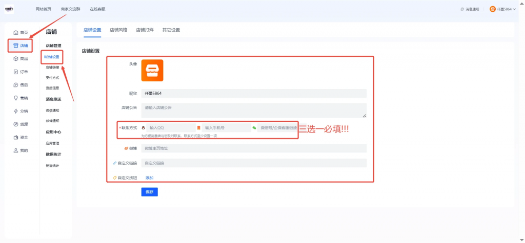Switch to the 其它设置 tab
The image size is (525, 243).
[171, 30]
